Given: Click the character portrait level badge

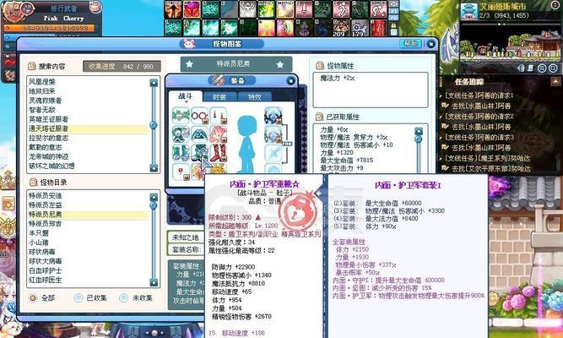Looking at the screenshot, I should click(16, 10).
